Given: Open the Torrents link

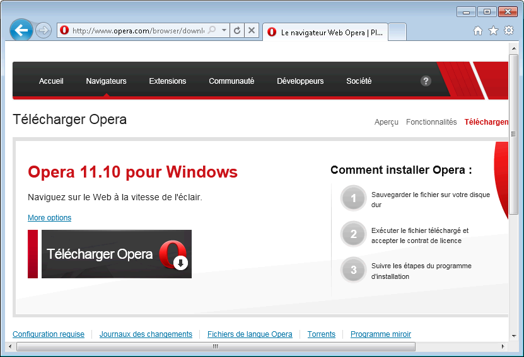Looking at the screenshot, I should (322, 334).
